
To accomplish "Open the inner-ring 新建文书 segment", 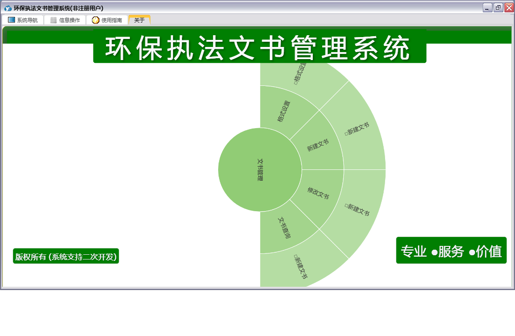I will point(318,145).
